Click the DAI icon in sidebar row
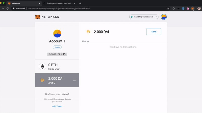The image size is (202, 113). 42,80
